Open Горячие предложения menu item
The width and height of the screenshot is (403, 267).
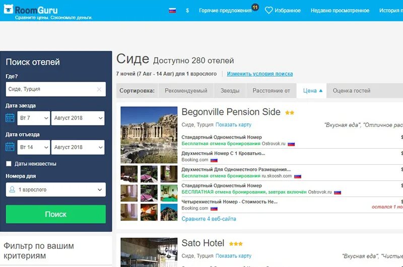tap(225, 11)
